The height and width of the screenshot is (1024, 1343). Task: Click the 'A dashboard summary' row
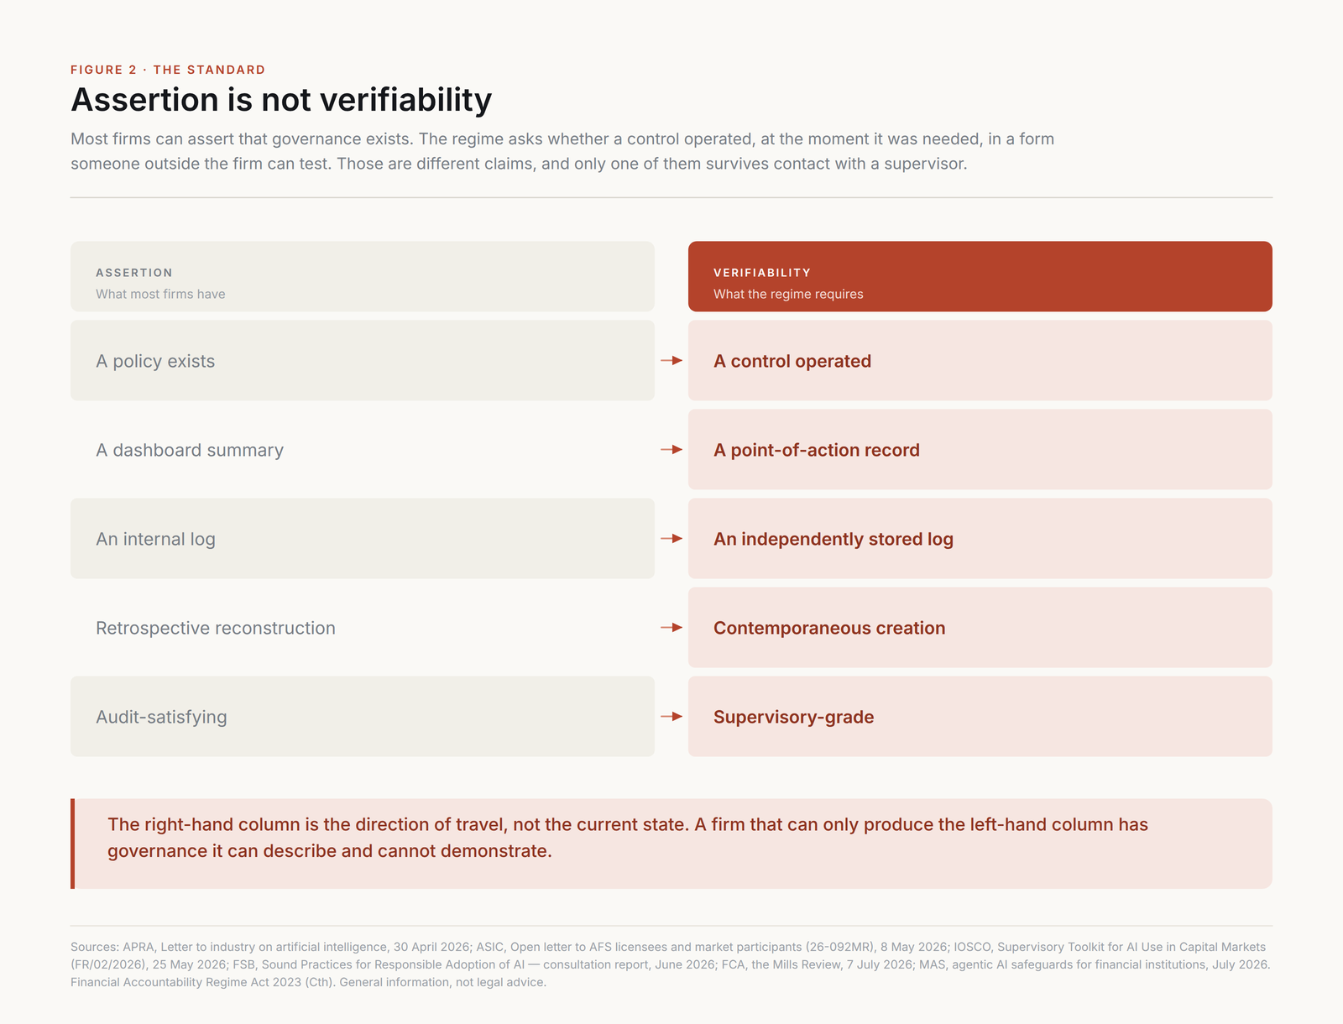[363, 450]
